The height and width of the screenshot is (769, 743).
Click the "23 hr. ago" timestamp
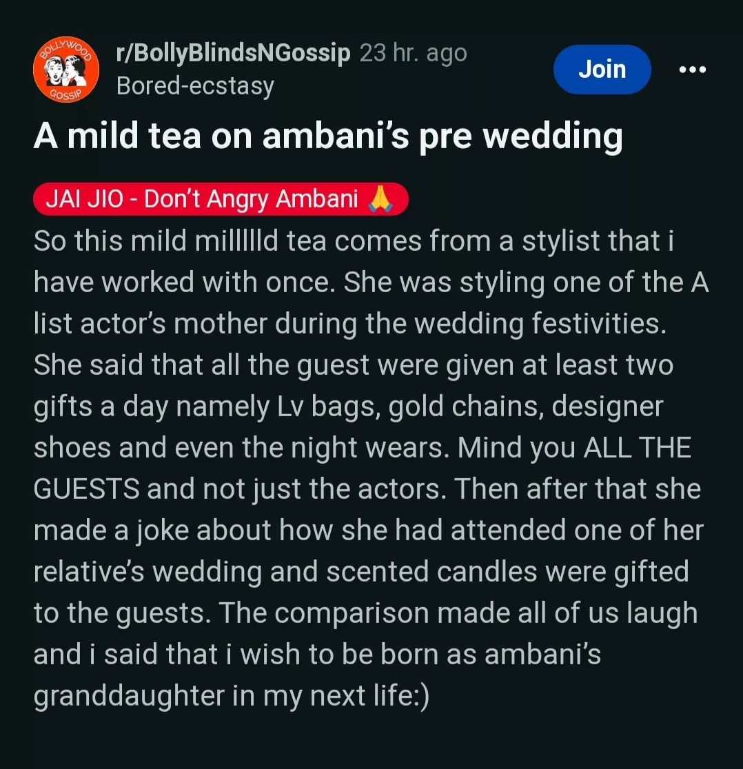(x=414, y=54)
